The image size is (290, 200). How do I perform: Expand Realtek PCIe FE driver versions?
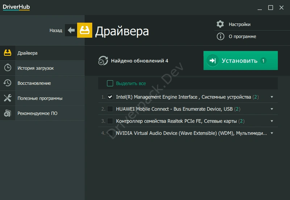click(x=272, y=121)
